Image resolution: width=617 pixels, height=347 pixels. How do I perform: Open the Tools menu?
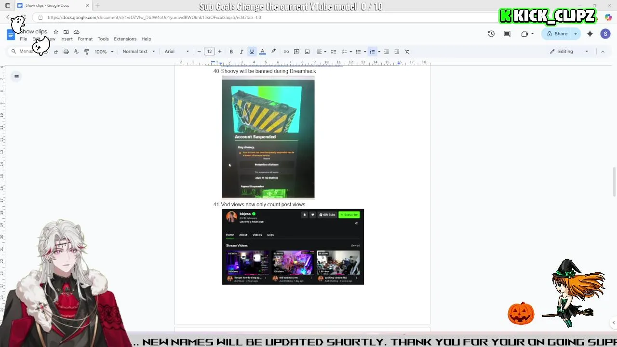coord(103,39)
